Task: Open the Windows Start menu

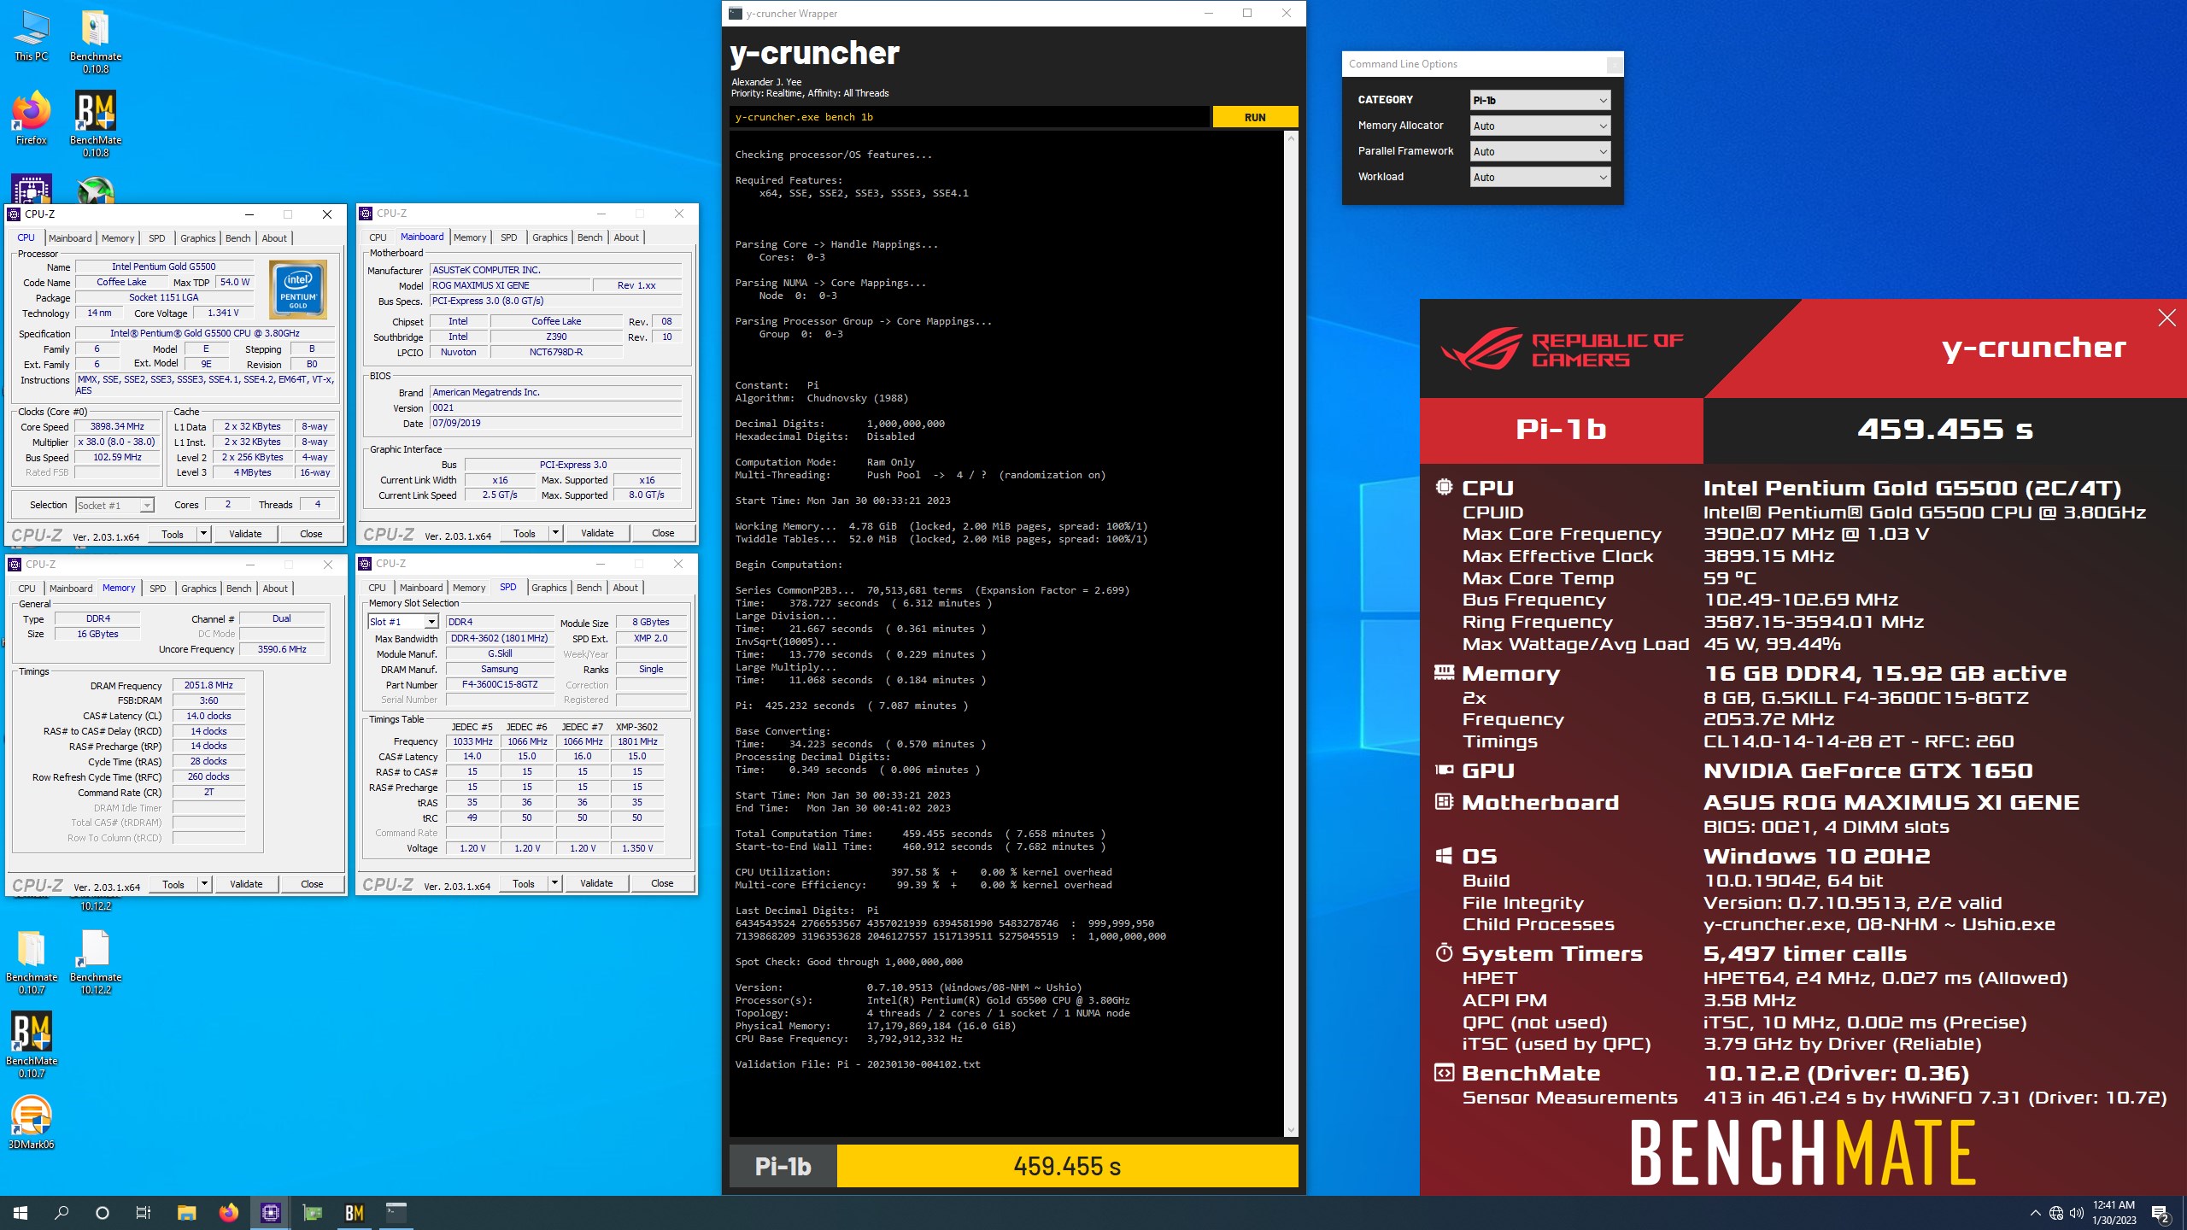Action: point(21,1213)
